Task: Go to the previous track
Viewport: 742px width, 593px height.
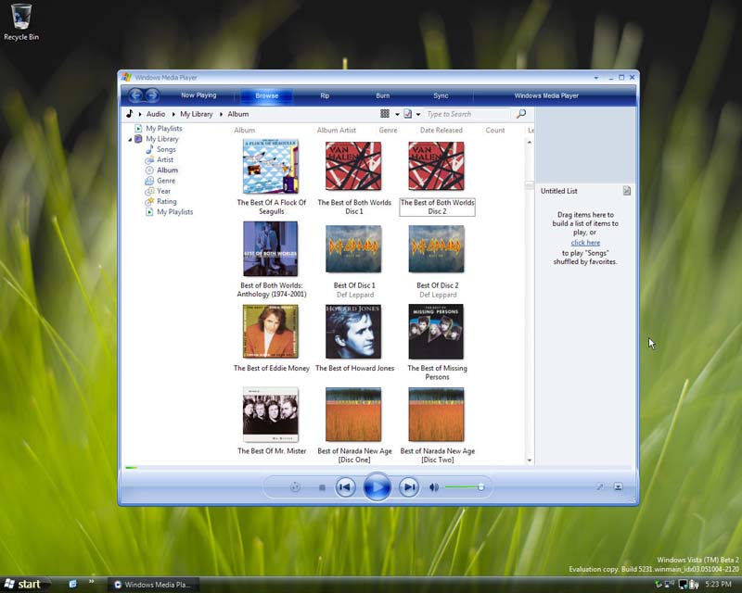Action: point(345,486)
